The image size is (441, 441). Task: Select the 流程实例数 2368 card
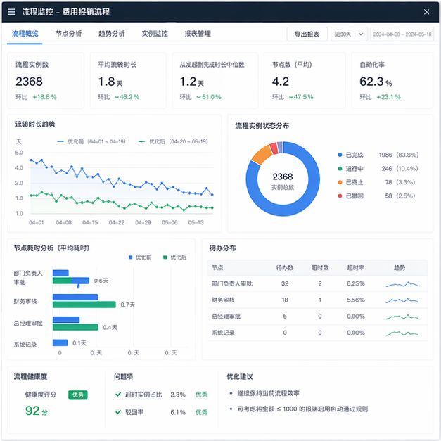pos(46,80)
